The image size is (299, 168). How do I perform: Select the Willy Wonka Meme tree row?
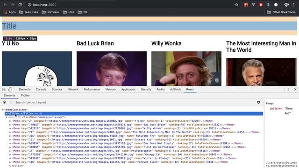click(x=121, y=128)
